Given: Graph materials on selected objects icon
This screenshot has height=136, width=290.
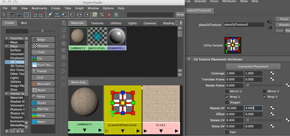Looking at the screenshot, I should 64,14.
